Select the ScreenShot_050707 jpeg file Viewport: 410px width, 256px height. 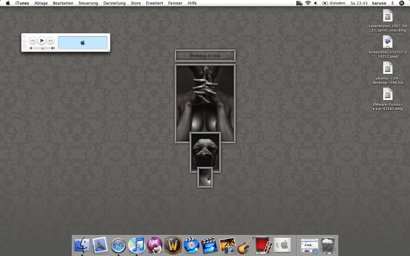pos(388,47)
